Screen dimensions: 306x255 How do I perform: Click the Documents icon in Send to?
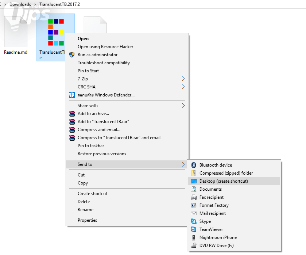194,189
